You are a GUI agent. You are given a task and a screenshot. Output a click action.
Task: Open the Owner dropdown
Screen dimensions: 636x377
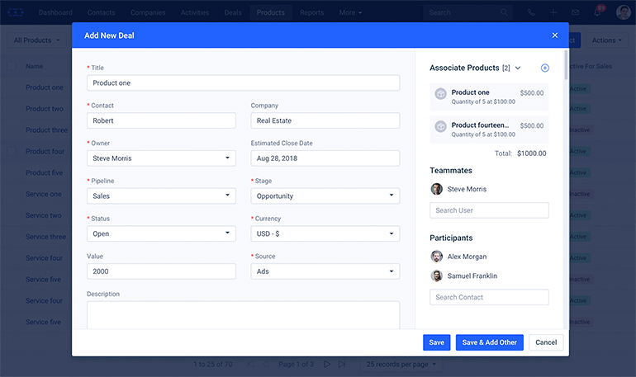[161, 158]
